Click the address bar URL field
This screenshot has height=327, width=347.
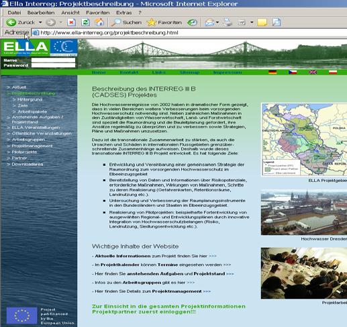(x=190, y=33)
